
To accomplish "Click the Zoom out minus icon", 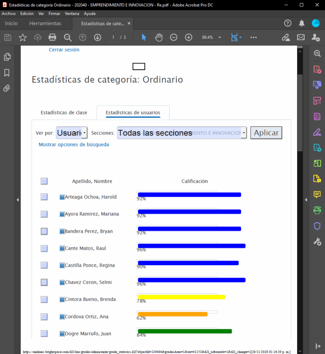I will click(174, 37).
